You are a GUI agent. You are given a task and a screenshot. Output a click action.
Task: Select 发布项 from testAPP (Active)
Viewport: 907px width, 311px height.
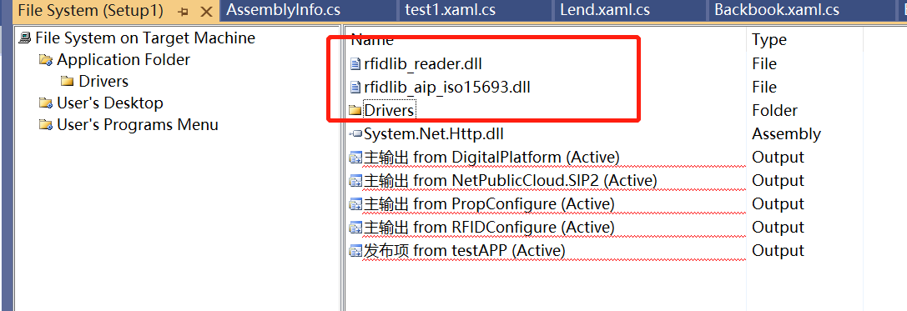point(465,251)
